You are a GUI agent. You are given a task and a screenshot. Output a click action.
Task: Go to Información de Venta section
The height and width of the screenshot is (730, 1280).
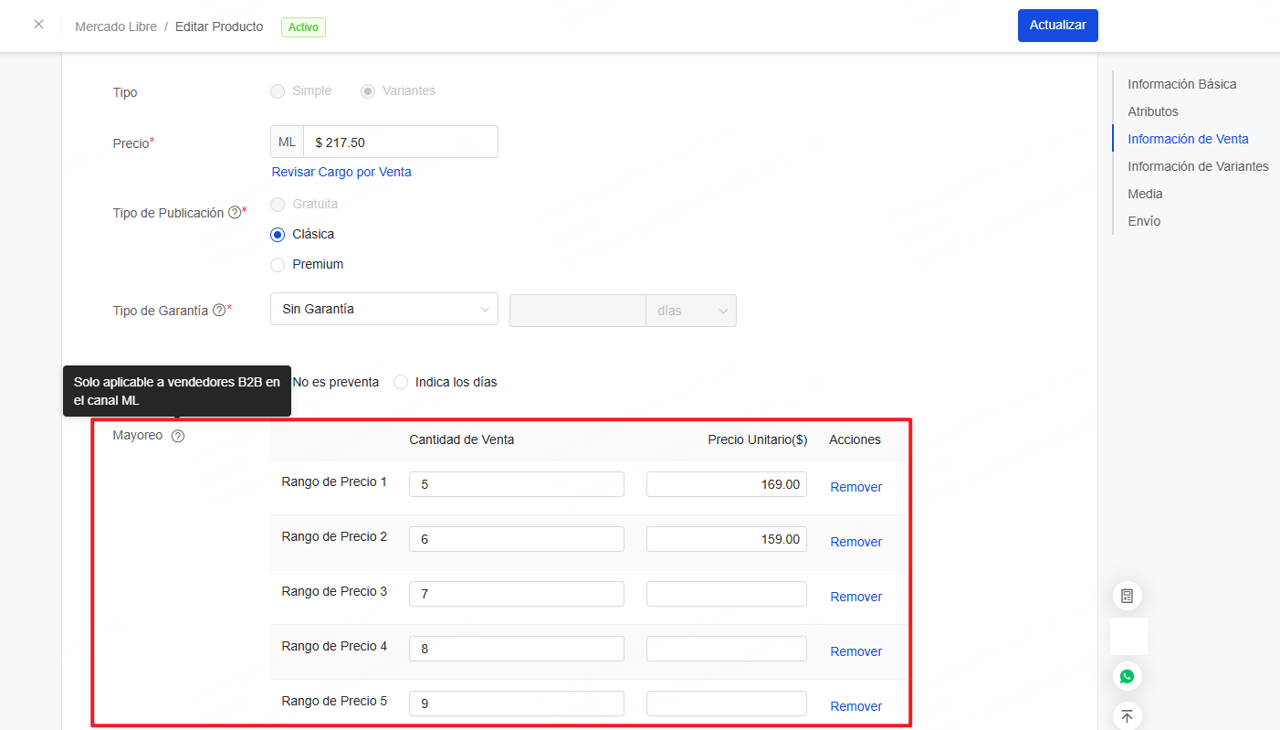1188,139
